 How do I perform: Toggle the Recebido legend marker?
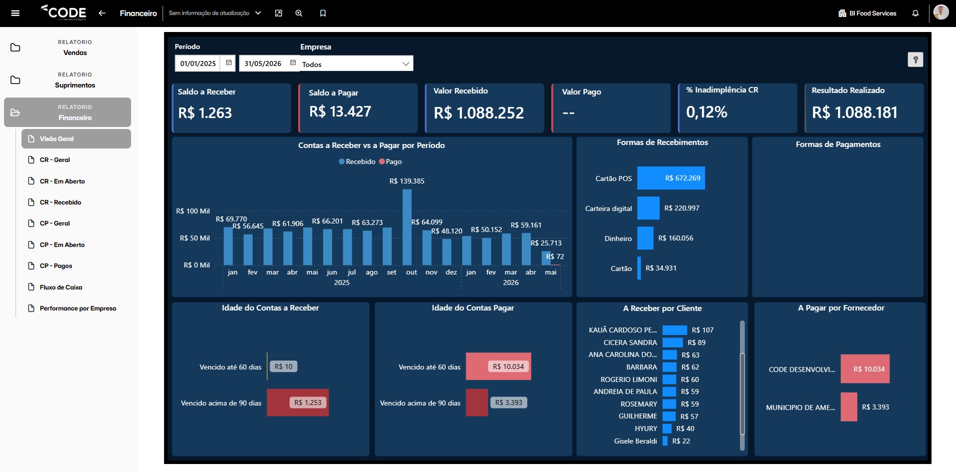pos(342,161)
